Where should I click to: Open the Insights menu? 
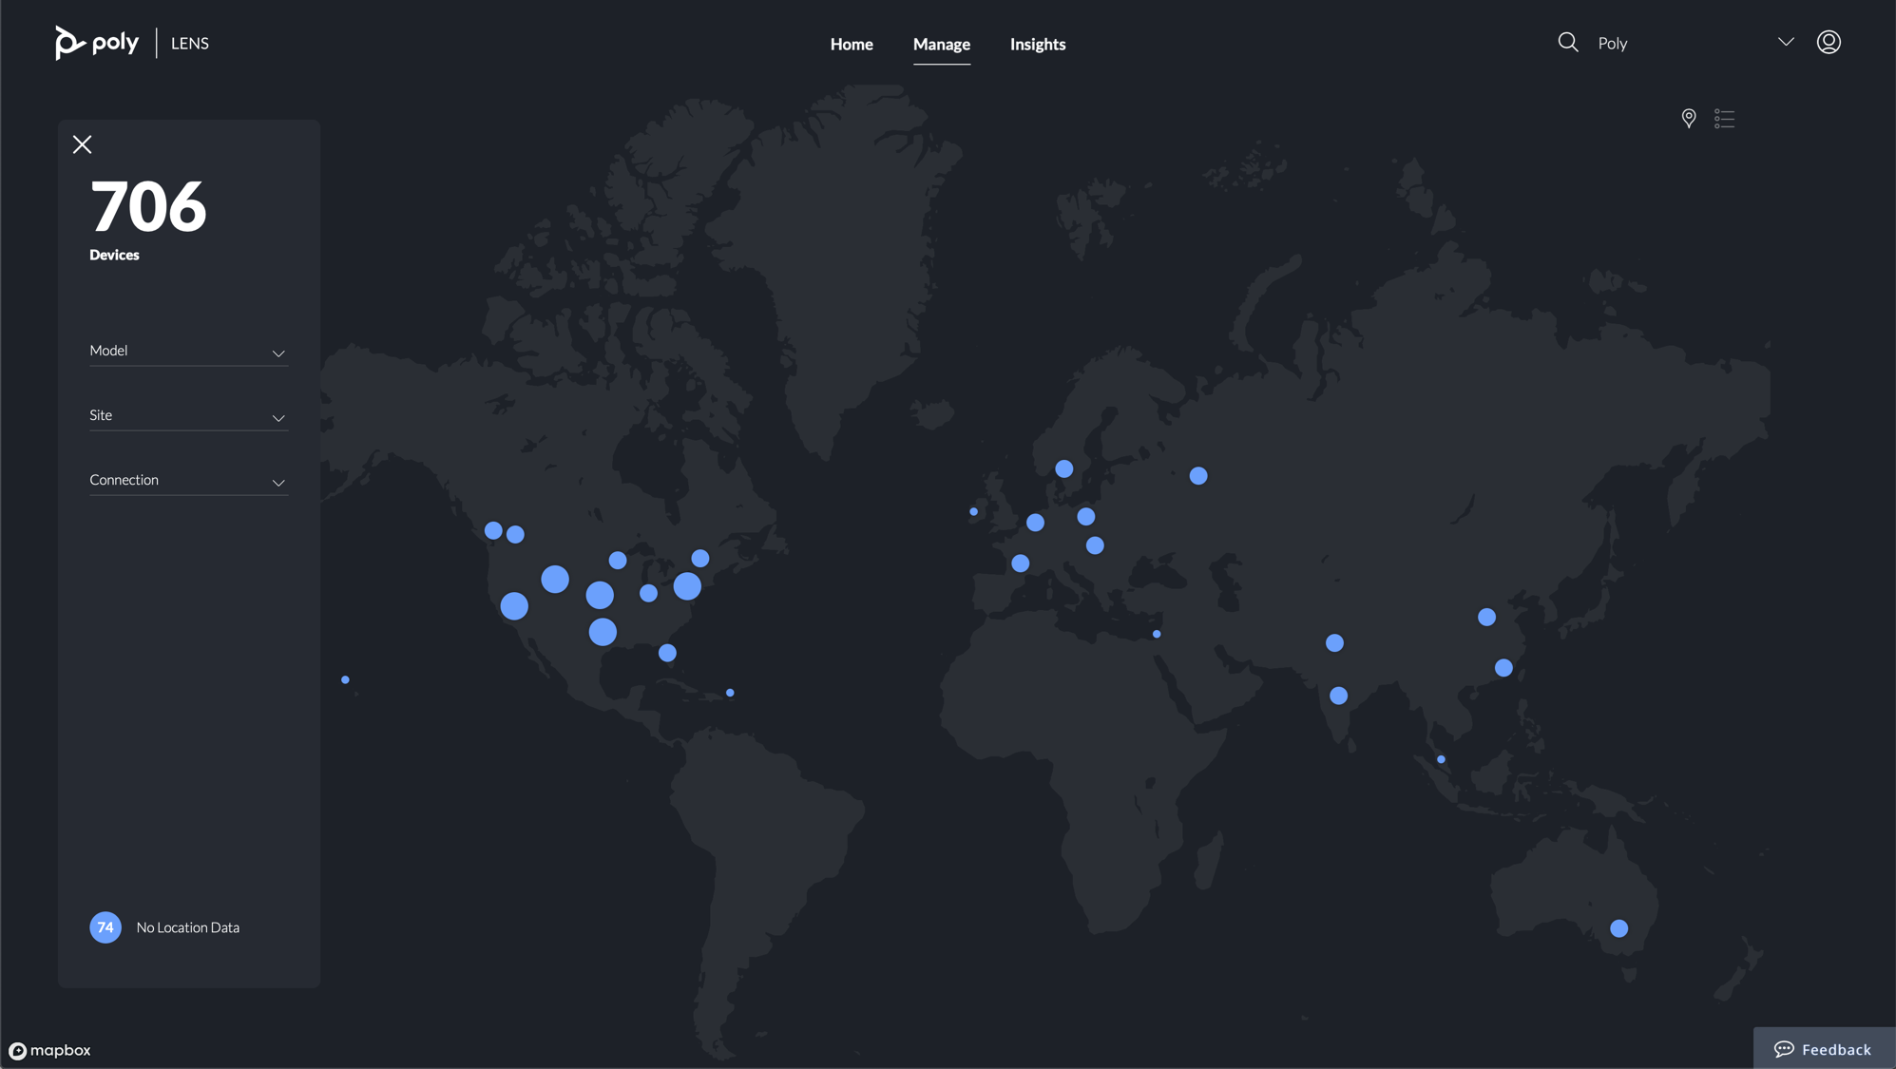click(x=1037, y=44)
